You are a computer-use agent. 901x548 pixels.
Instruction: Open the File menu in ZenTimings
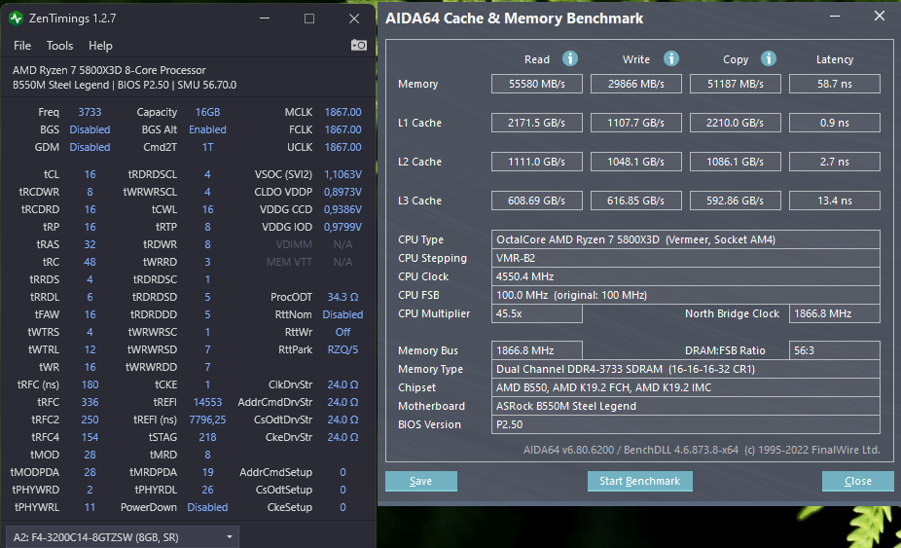pyautogui.click(x=22, y=46)
